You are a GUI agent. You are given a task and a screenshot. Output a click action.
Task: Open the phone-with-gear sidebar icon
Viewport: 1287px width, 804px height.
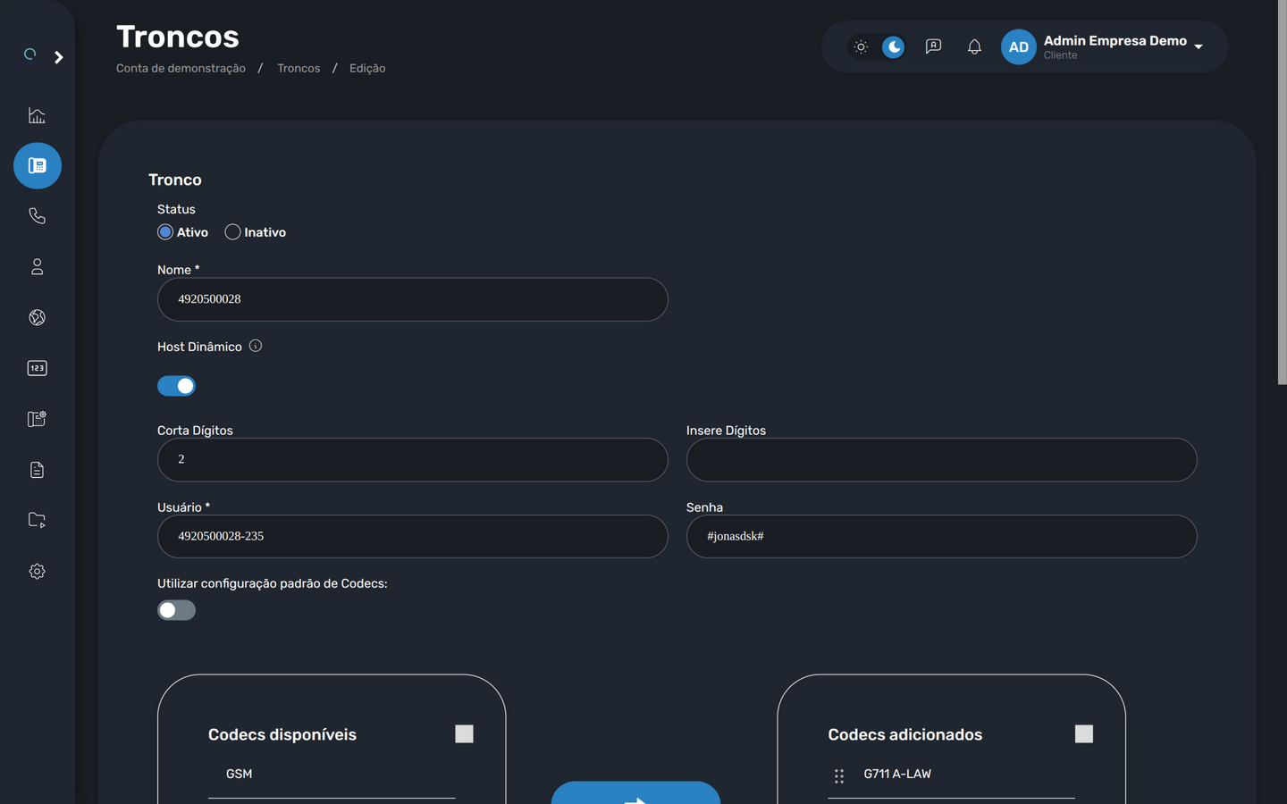37,419
